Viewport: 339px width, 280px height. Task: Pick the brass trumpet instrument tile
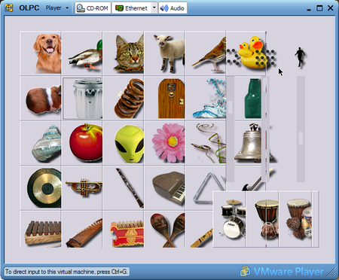pyautogui.click(x=82, y=187)
